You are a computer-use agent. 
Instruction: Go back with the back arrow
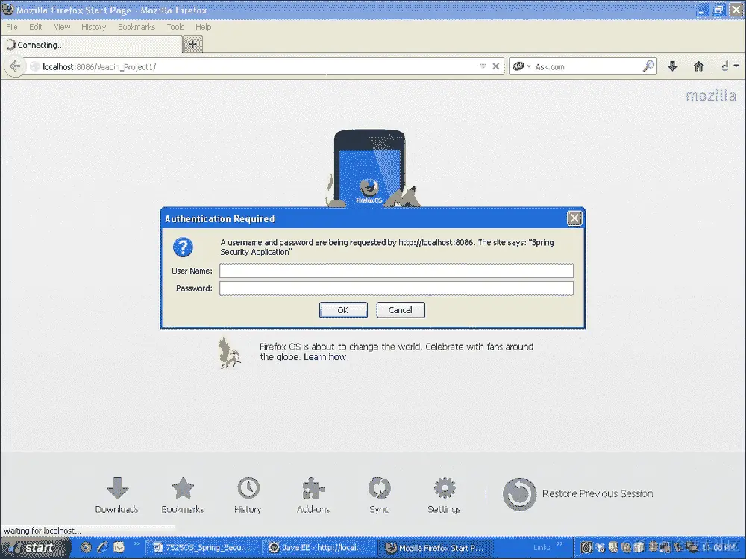click(x=15, y=66)
